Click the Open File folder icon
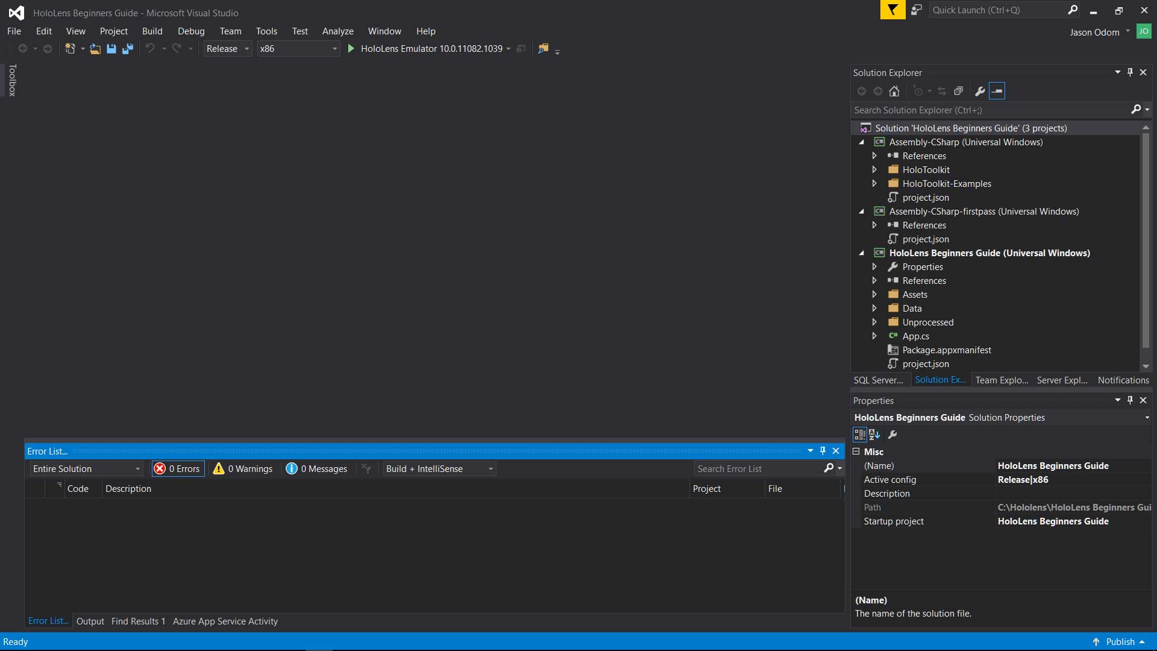Viewport: 1157px width, 651px height. click(x=95, y=49)
